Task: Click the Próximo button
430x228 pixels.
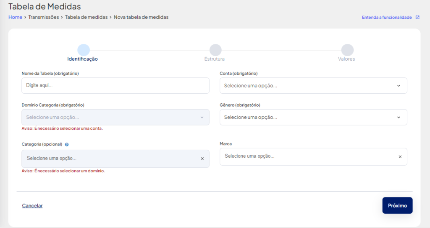Action: (397, 205)
